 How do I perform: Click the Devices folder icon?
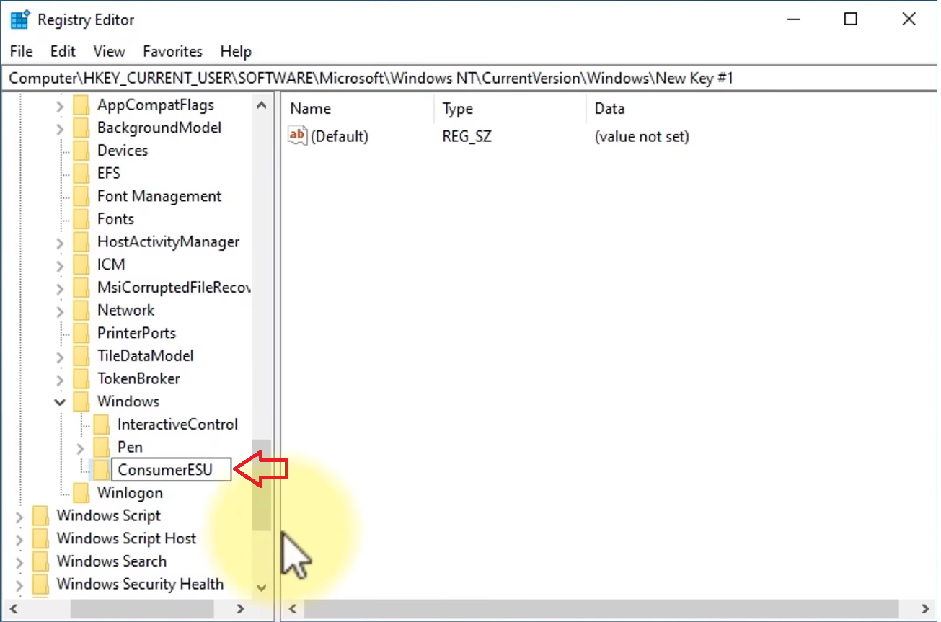point(81,151)
